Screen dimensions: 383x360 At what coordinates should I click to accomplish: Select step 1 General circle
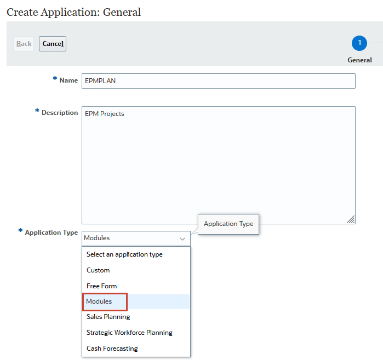tap(359, 43)
